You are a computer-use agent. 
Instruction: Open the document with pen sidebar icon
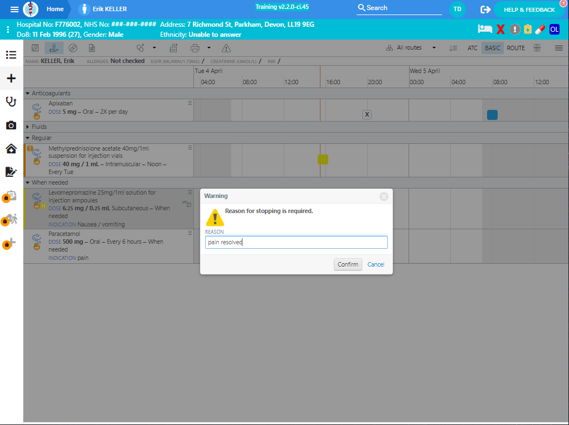tap(11, 172)
